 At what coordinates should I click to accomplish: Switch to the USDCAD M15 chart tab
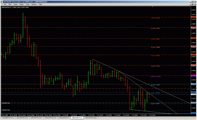point(22,118)
